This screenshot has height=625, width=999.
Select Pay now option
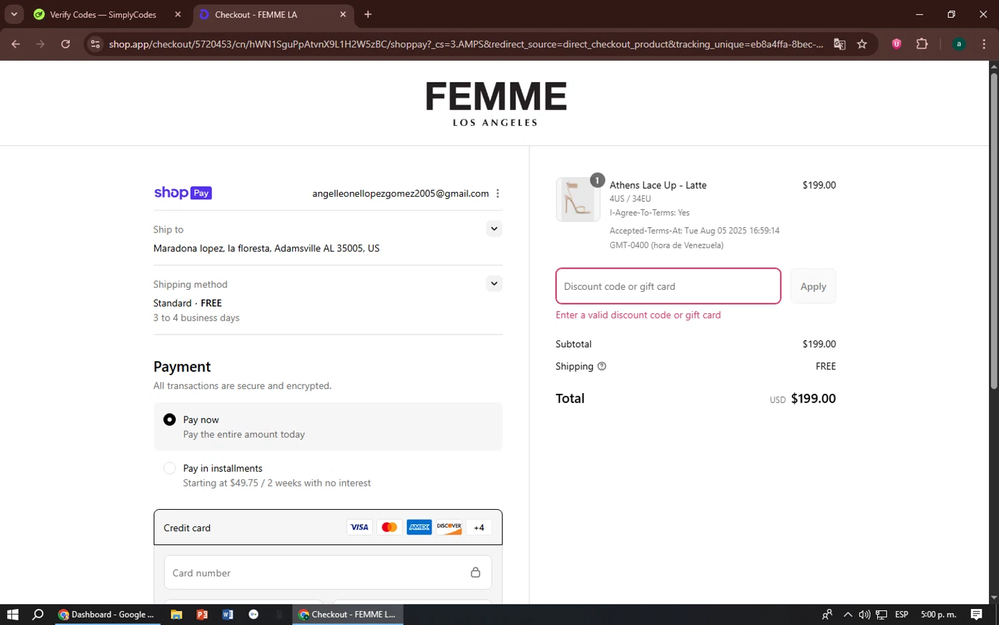click(169, 420)
